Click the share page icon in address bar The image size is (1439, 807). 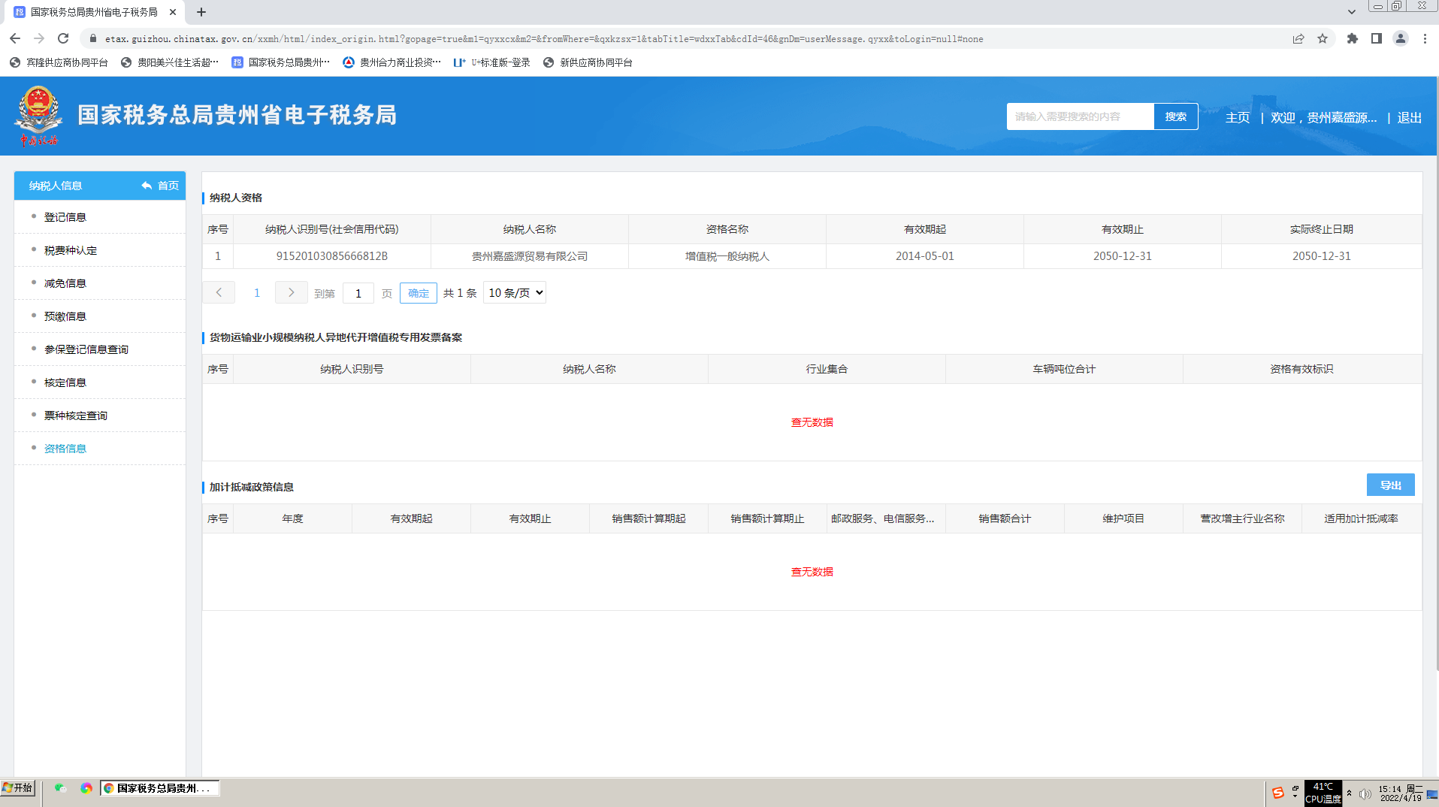[1298, 38]
